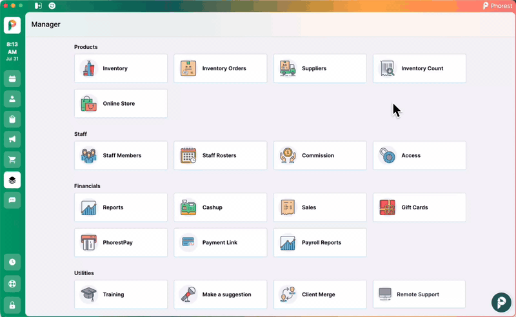Screen dimensions: 516x317
Task: Open the Commission tile label
Action: click(318, 155)
